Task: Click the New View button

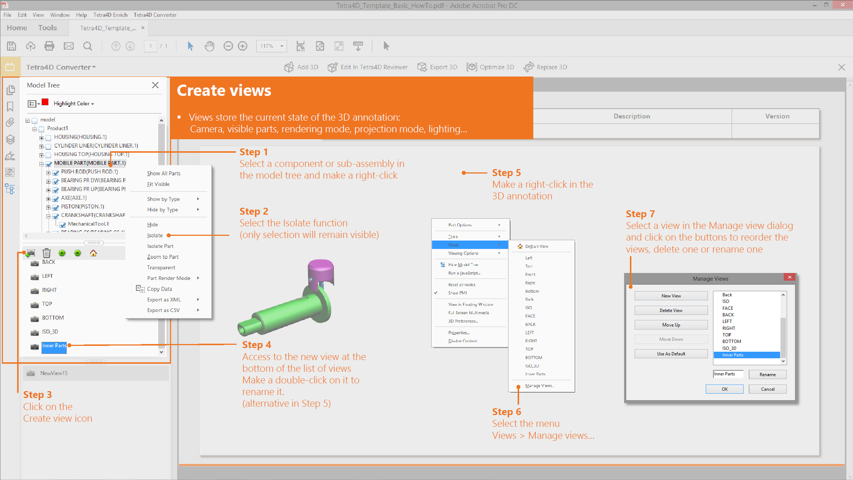Action: 671,296
